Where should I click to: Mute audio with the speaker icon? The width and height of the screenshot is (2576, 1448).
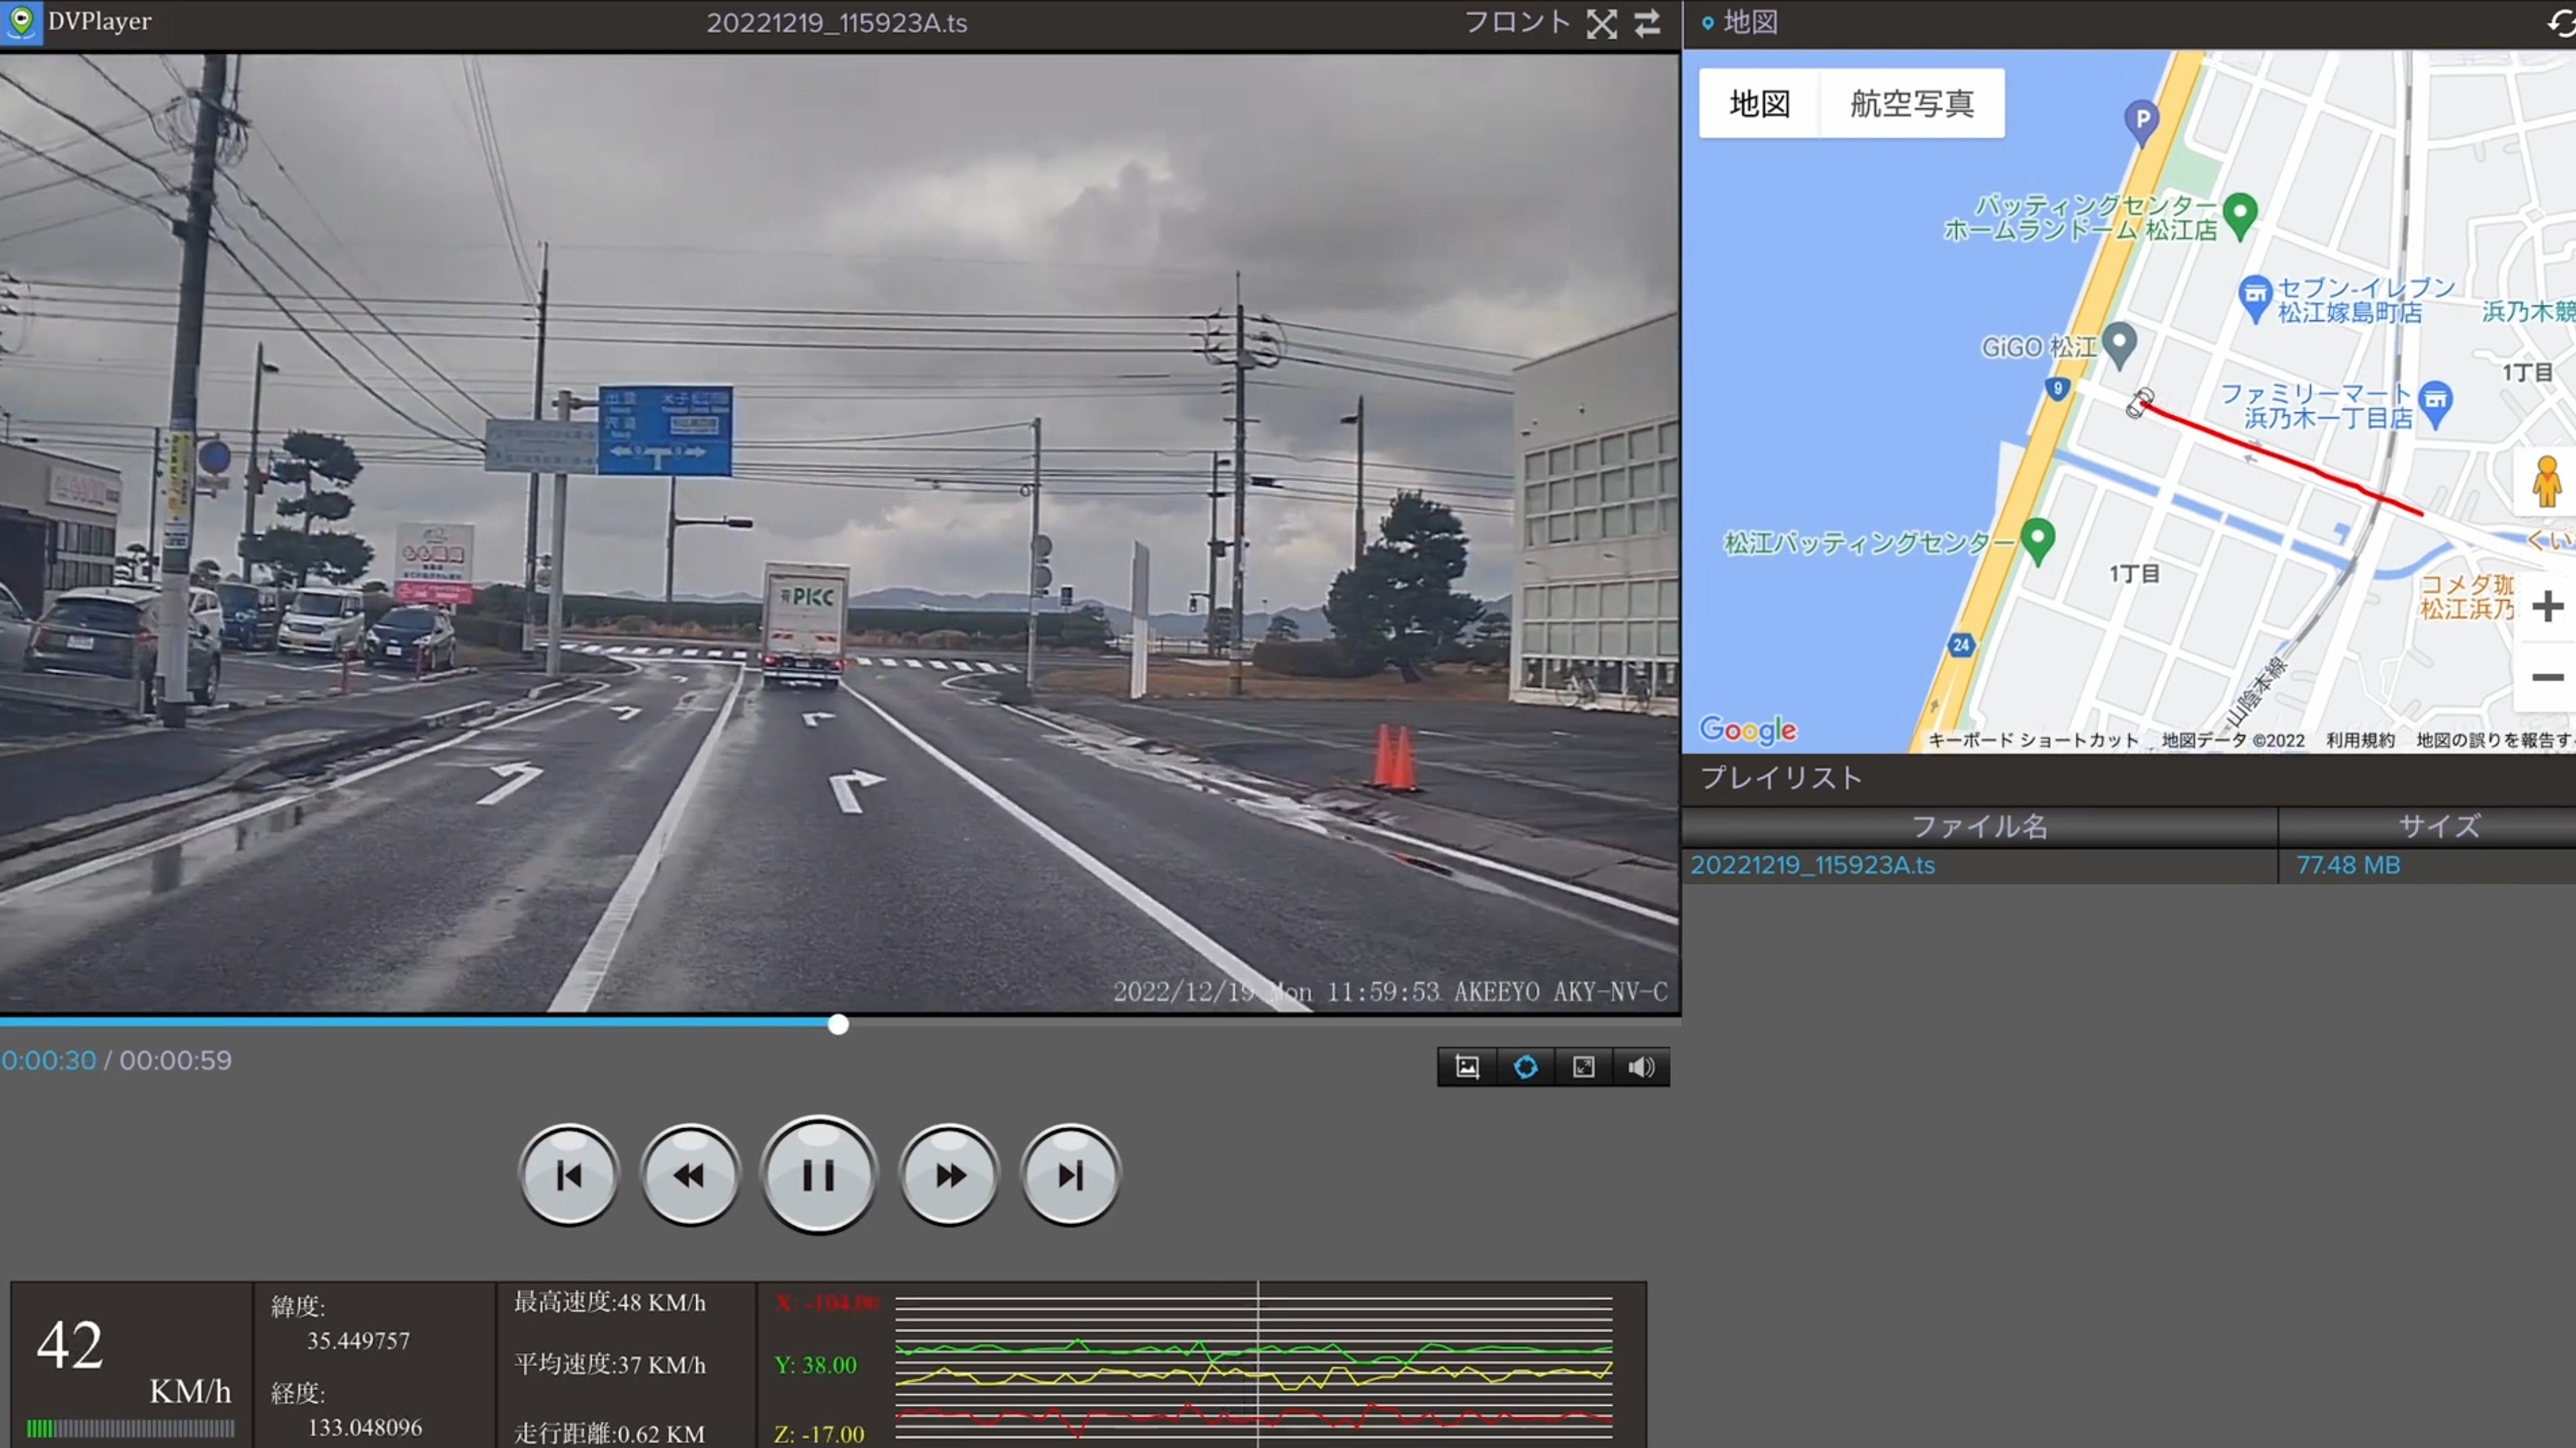coord(1641,1067)
